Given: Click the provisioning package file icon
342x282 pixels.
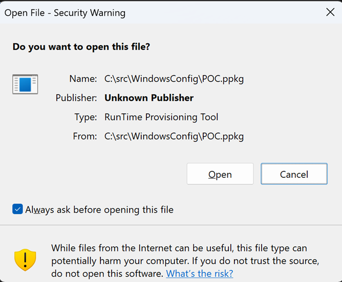Looking at the screenshot, I should pos(25,84).
